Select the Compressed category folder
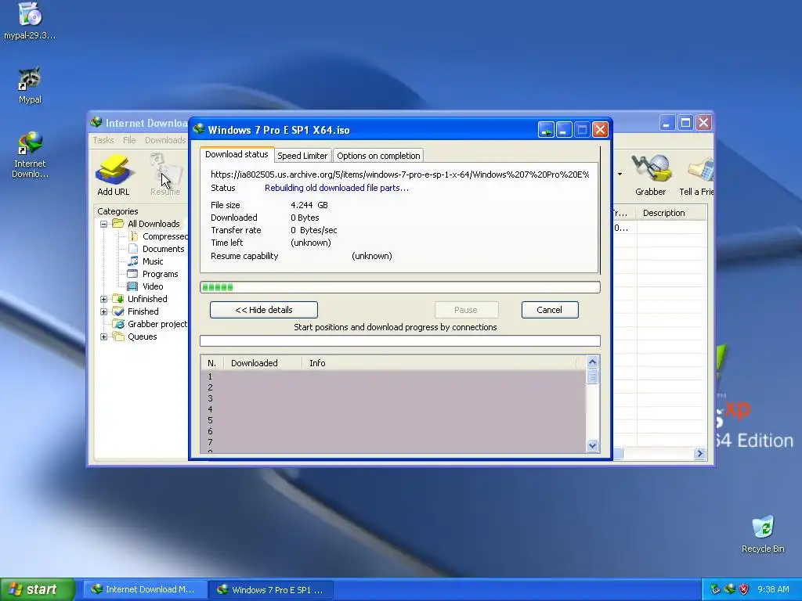This screenshot has width=802, height=601. pos(158,236)
